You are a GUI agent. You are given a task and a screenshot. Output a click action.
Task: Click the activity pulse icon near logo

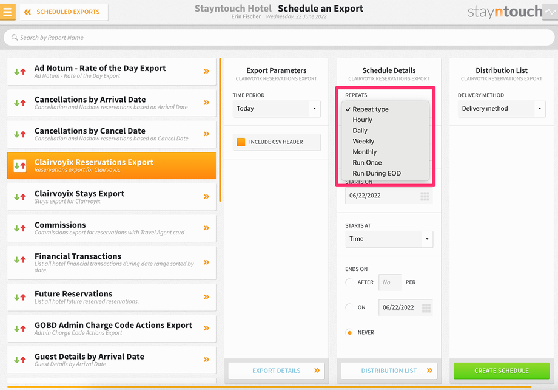pos(550,12)
